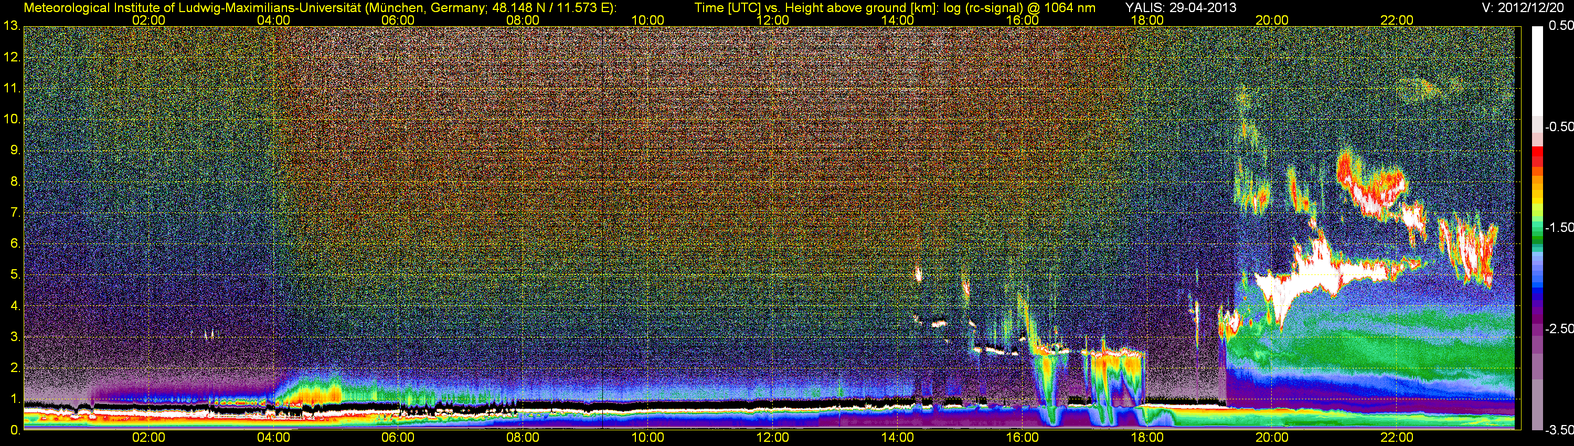Click the 14:00 label on the bottom time axis
This screenshot has width=1574, height=446.
[898, 438]
